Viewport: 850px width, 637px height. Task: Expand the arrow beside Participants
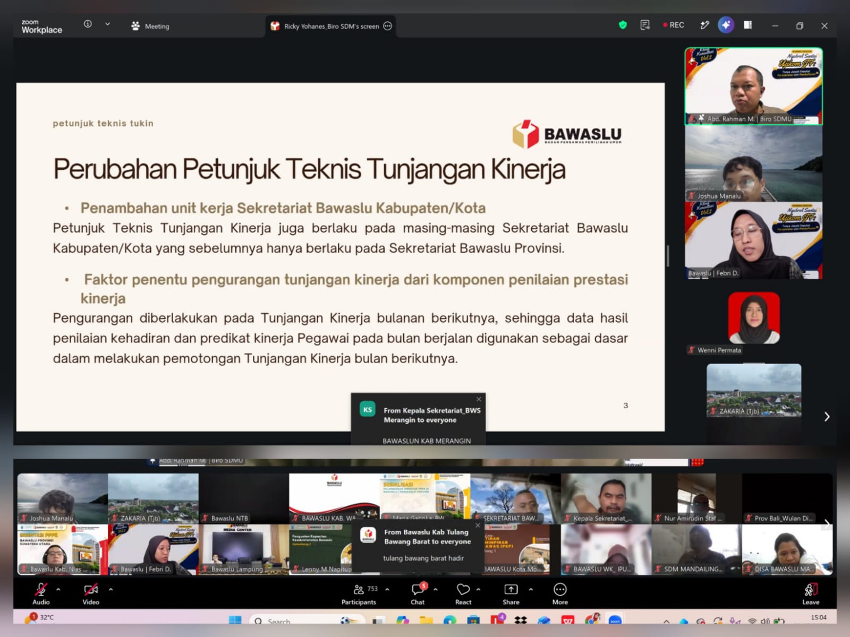(x=387, y=589)
